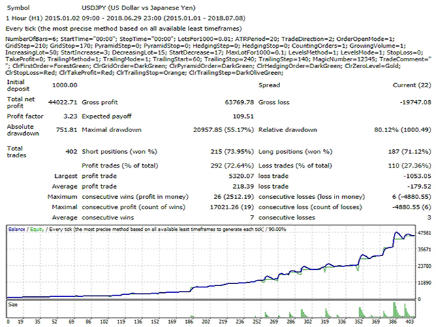This screenshot has width=436, height=327.
Task: Click the y-axis label 23780
Action: click(x=424, y=266)
